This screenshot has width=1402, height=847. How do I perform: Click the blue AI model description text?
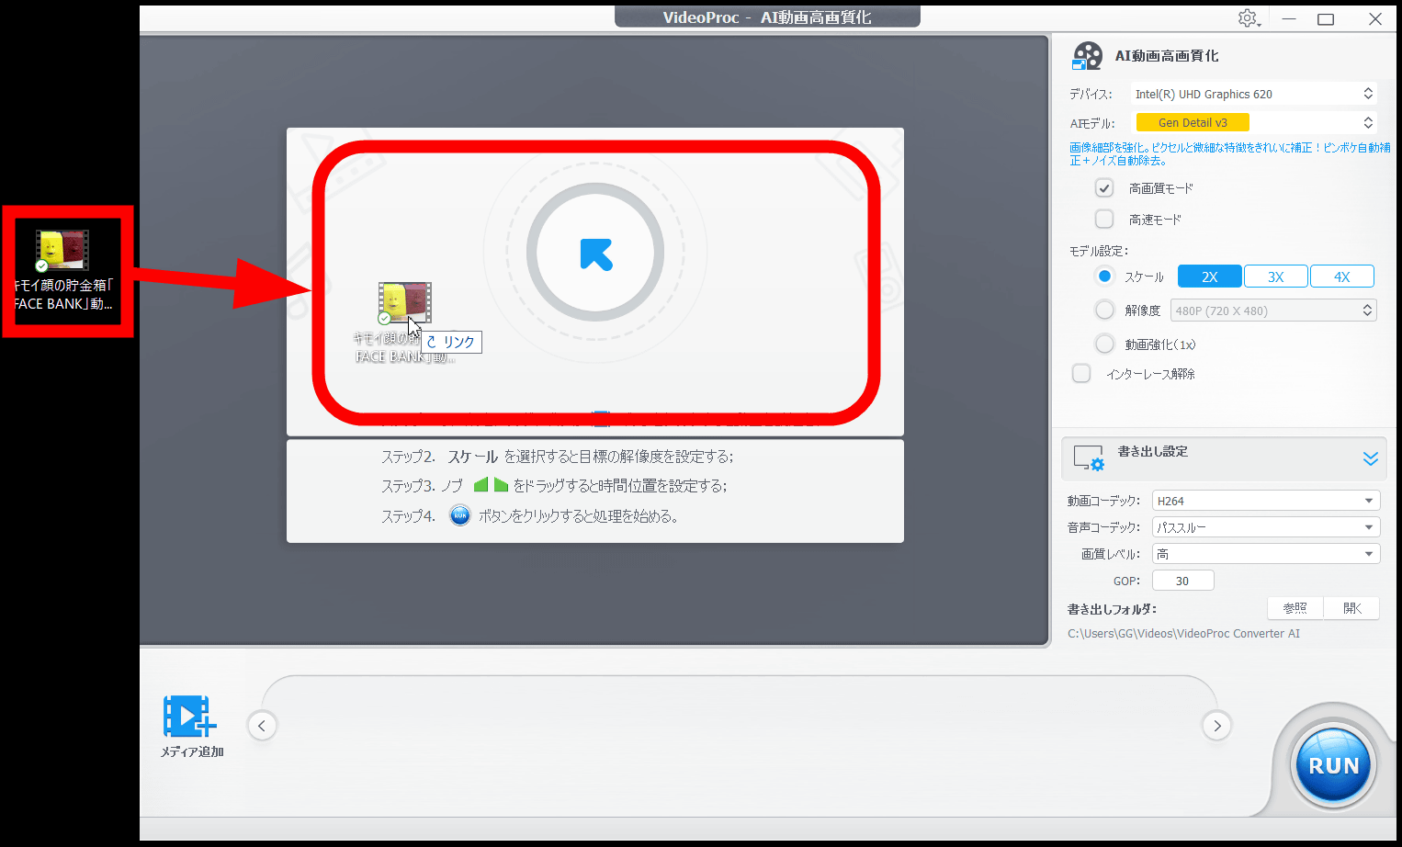[1229, 153]
